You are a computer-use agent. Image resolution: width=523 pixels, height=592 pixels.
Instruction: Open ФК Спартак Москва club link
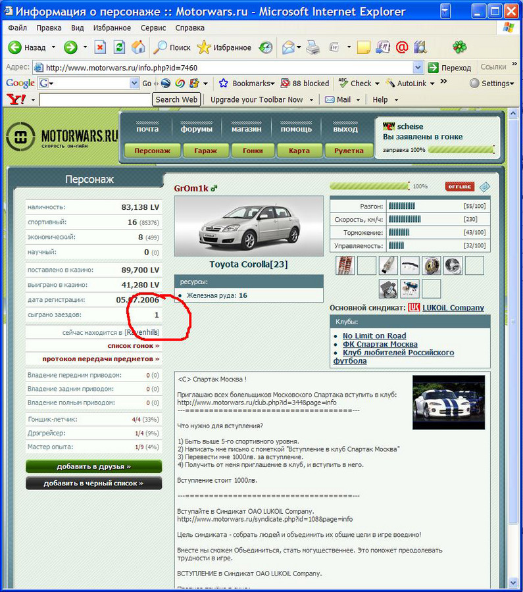(380, 344)
